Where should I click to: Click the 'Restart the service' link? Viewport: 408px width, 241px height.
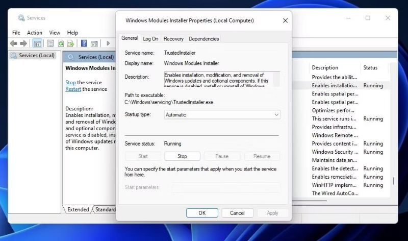pos(73,89)
